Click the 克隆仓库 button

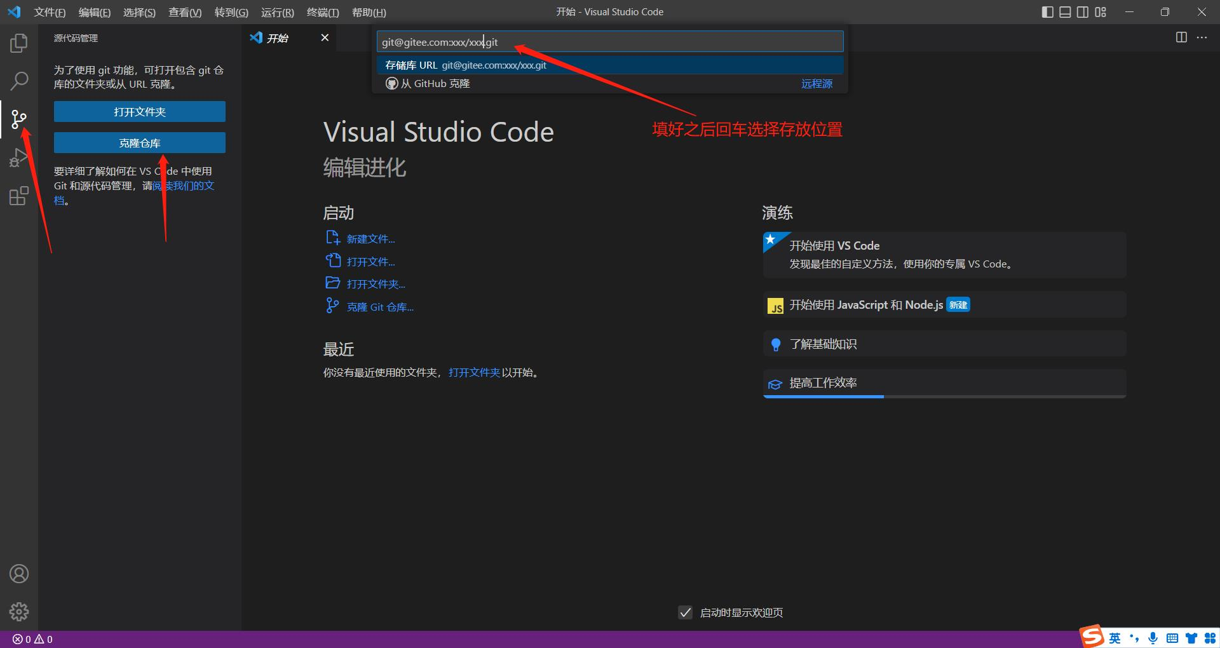coord(139,143)
